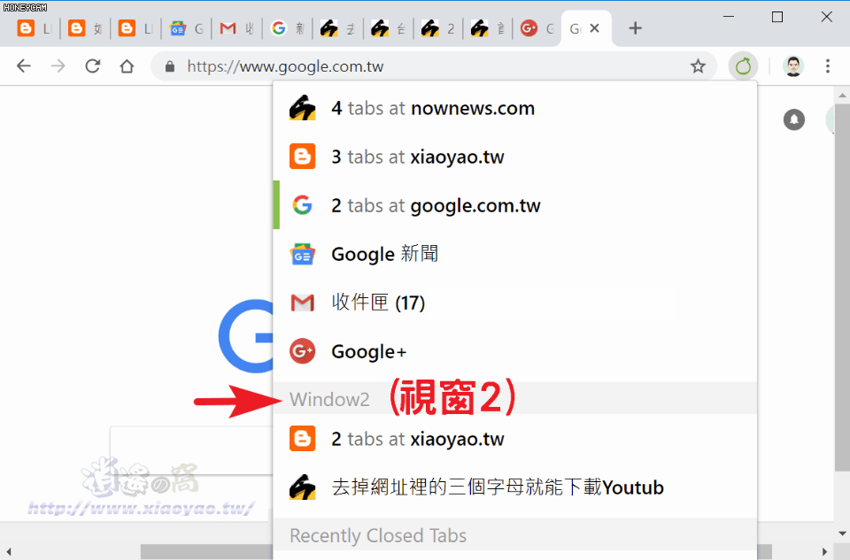850x560 pixels.
Task: Maximize the Chrome window
Action: click(777, 17)
